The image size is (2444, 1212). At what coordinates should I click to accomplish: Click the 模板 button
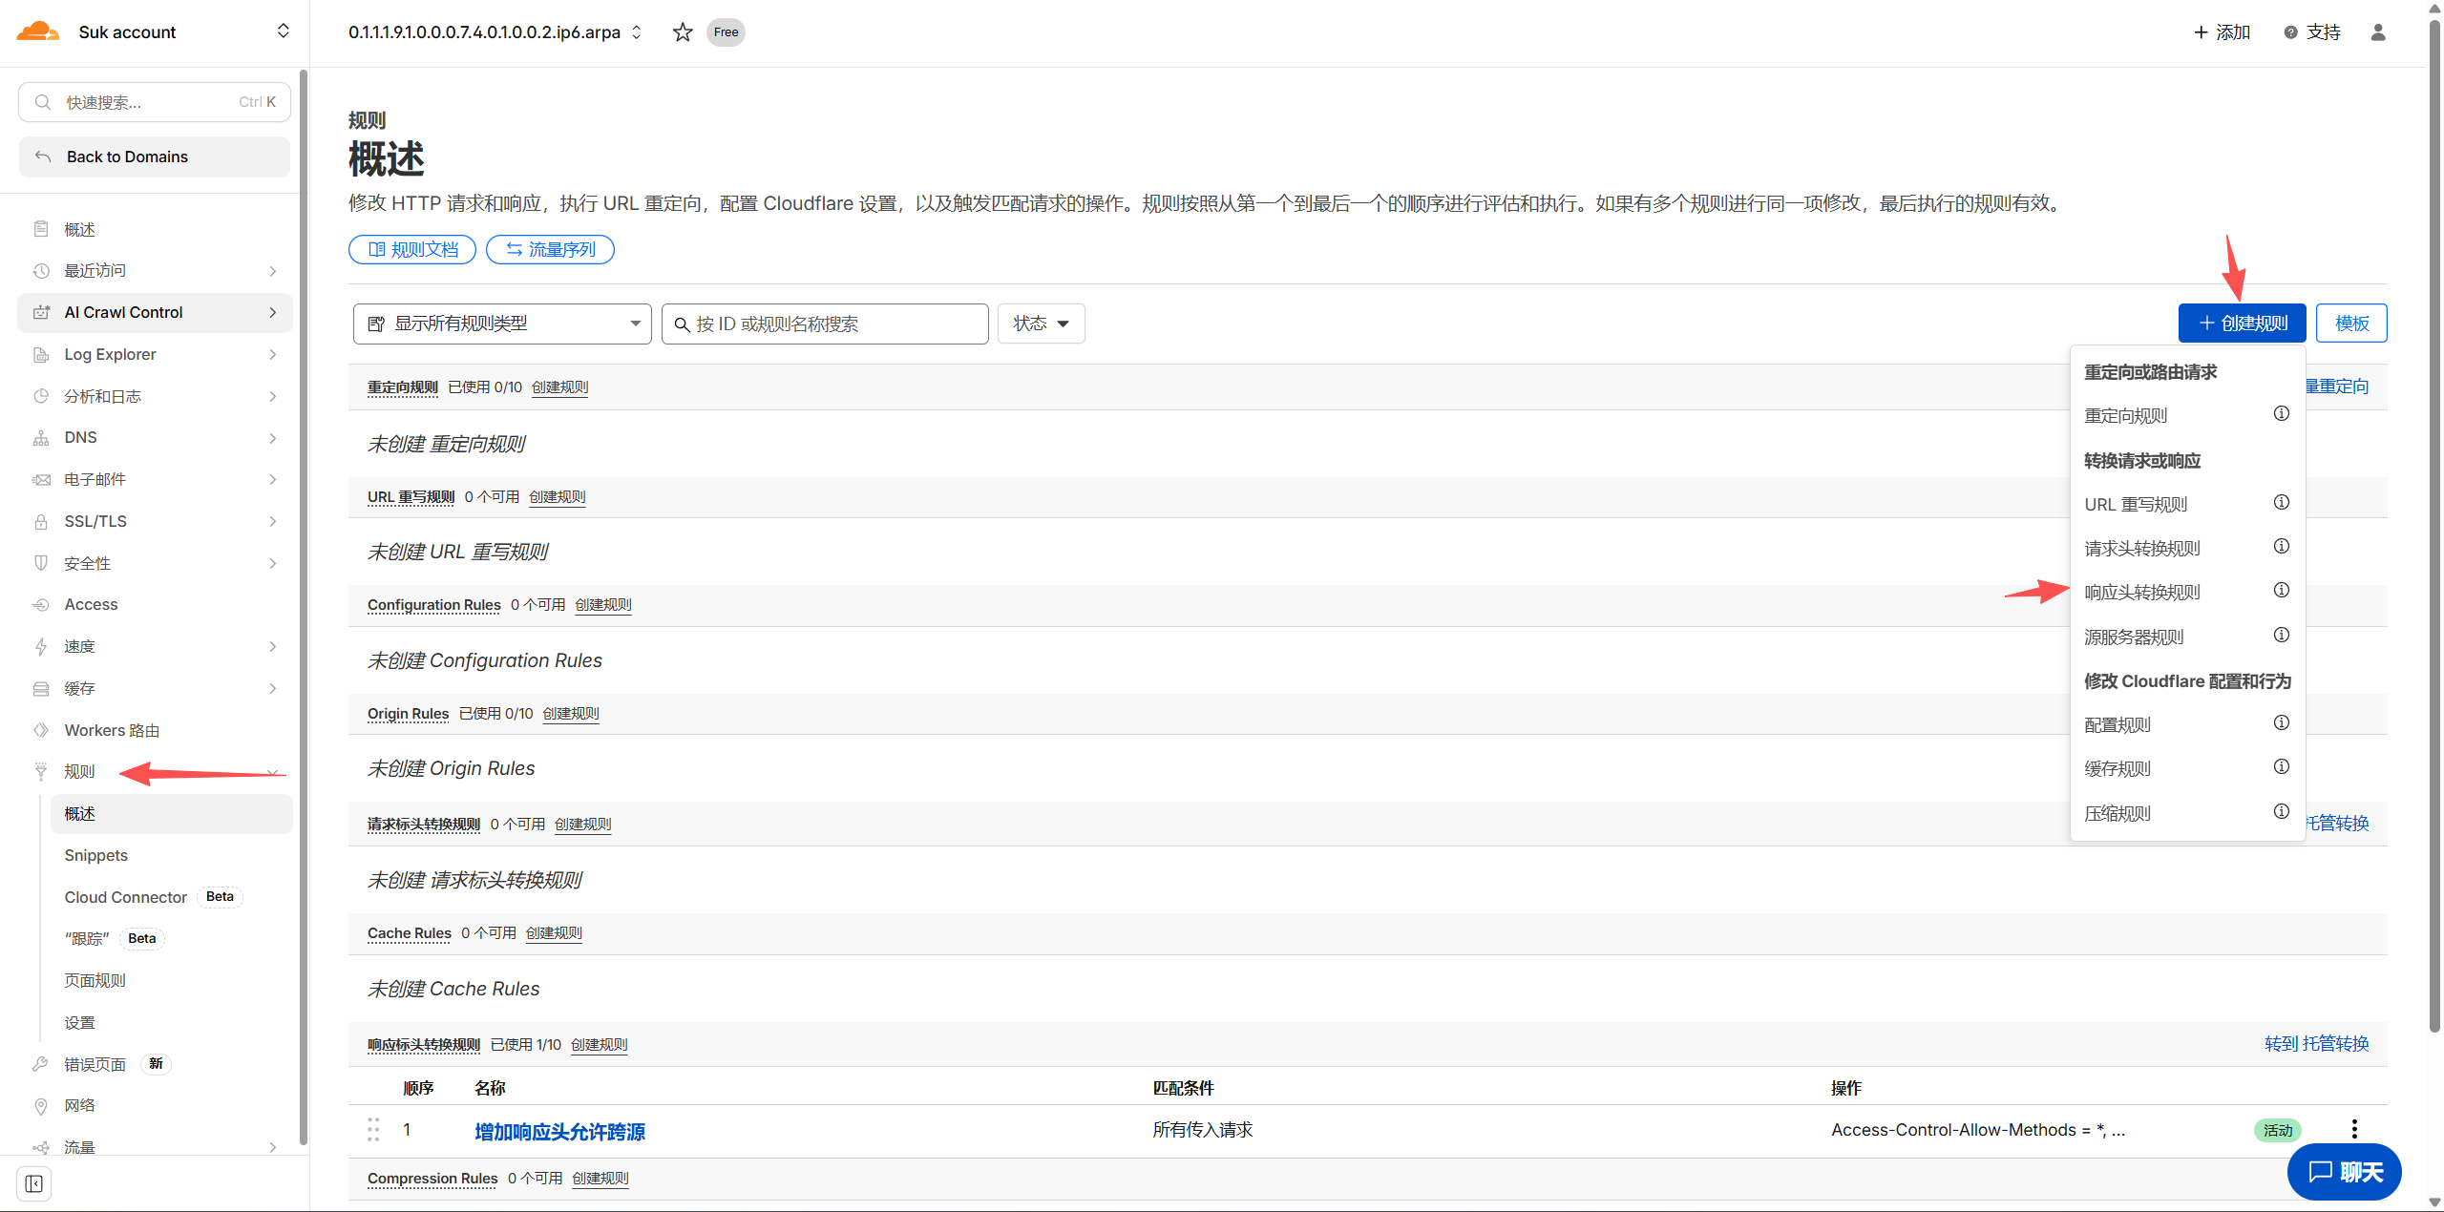click(x=2351, y=324)
